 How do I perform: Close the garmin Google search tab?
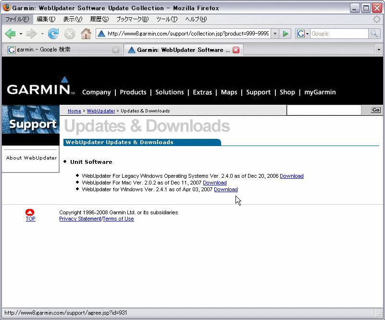[116, 50]
